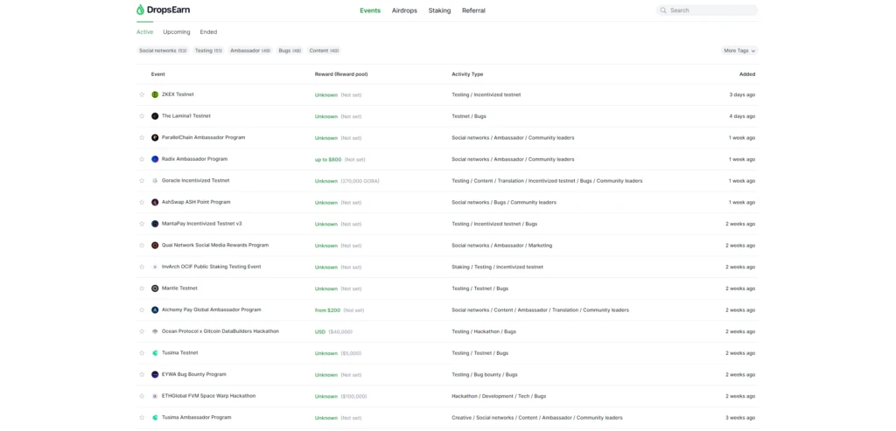Viewport: 896px width, 431px height.
Task: Click the Goracle Incentivized Testnet icon
Action: (155, 180)
